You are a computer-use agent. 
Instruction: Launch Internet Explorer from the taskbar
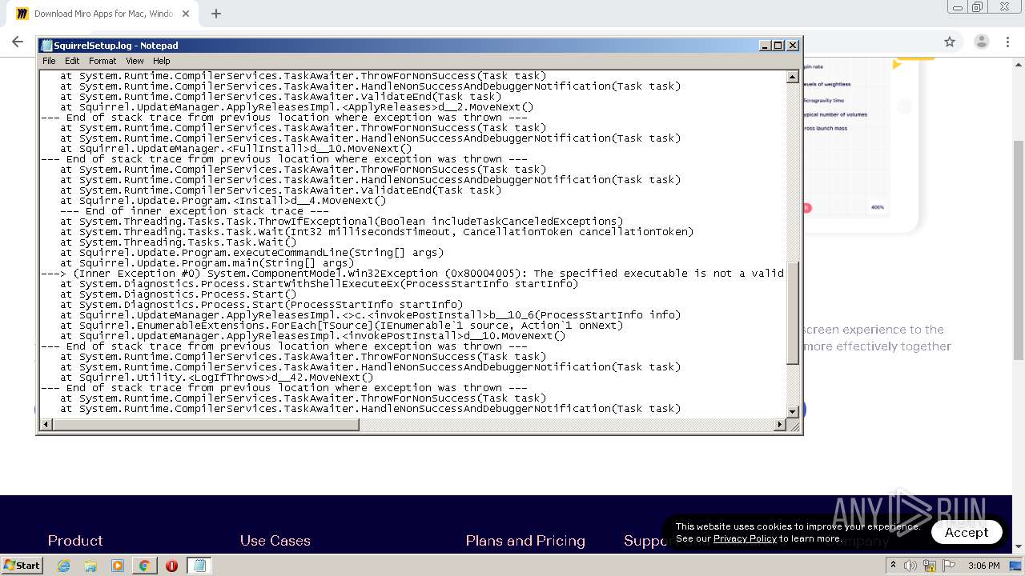(64, 566)
